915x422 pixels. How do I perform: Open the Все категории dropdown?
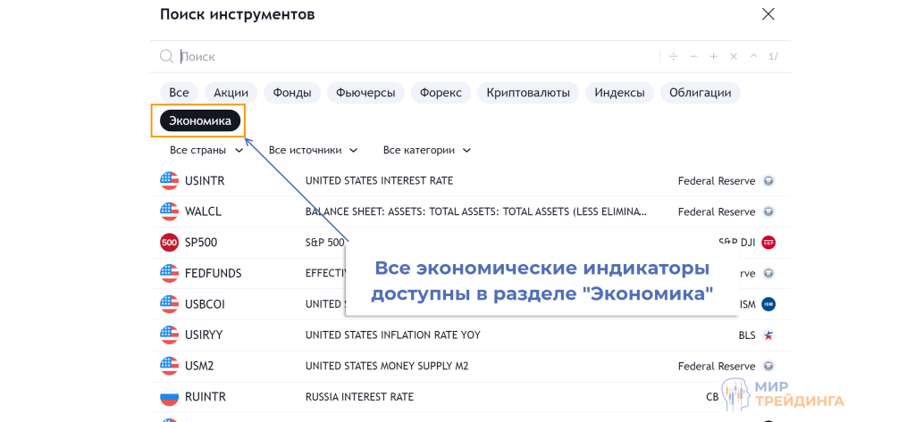click(x=426, y=151)
